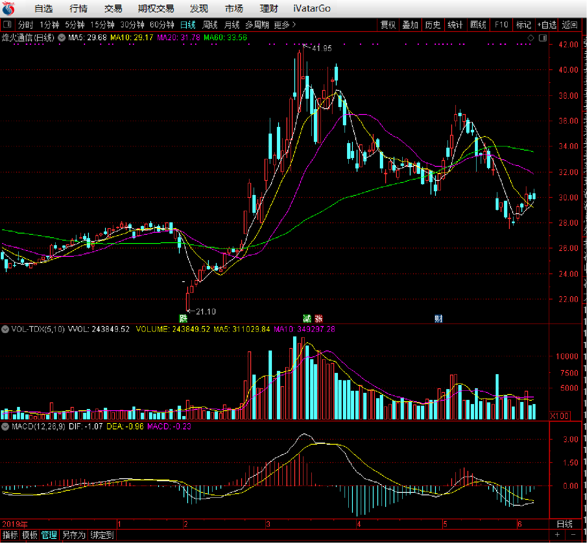Add stock with +自选 button
This screenshot has height=543, width=587.
547,25
